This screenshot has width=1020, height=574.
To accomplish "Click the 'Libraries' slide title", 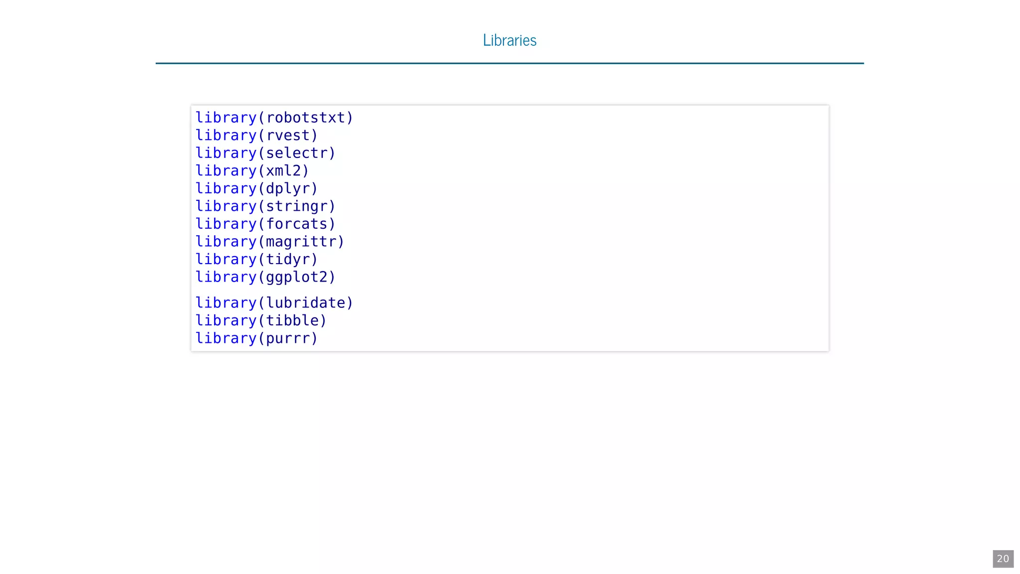I will click(x=510, y=40).
